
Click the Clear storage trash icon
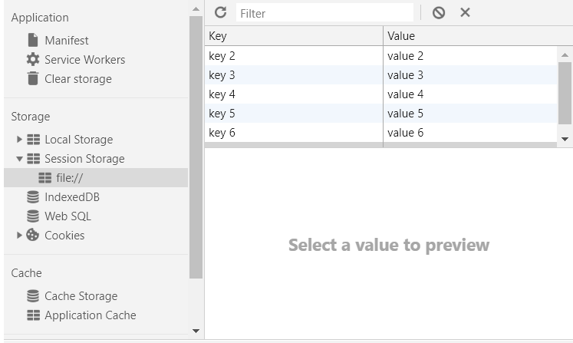(x=33, y=78)
